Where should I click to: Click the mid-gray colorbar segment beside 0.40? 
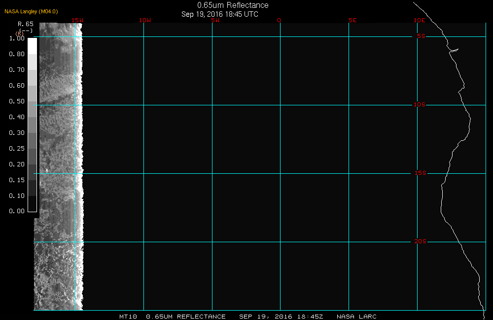click(x=33, y=125)
